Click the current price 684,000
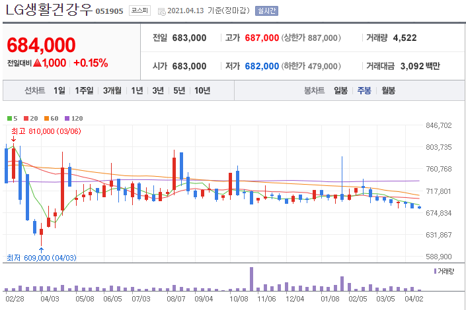 (x=41, y=45)
